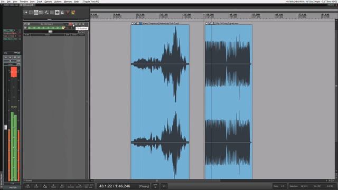This screenshot has width=338, height=190.
Task: Click the first audio item waveform
Action: pyautogui.click(x=160, y=101)
